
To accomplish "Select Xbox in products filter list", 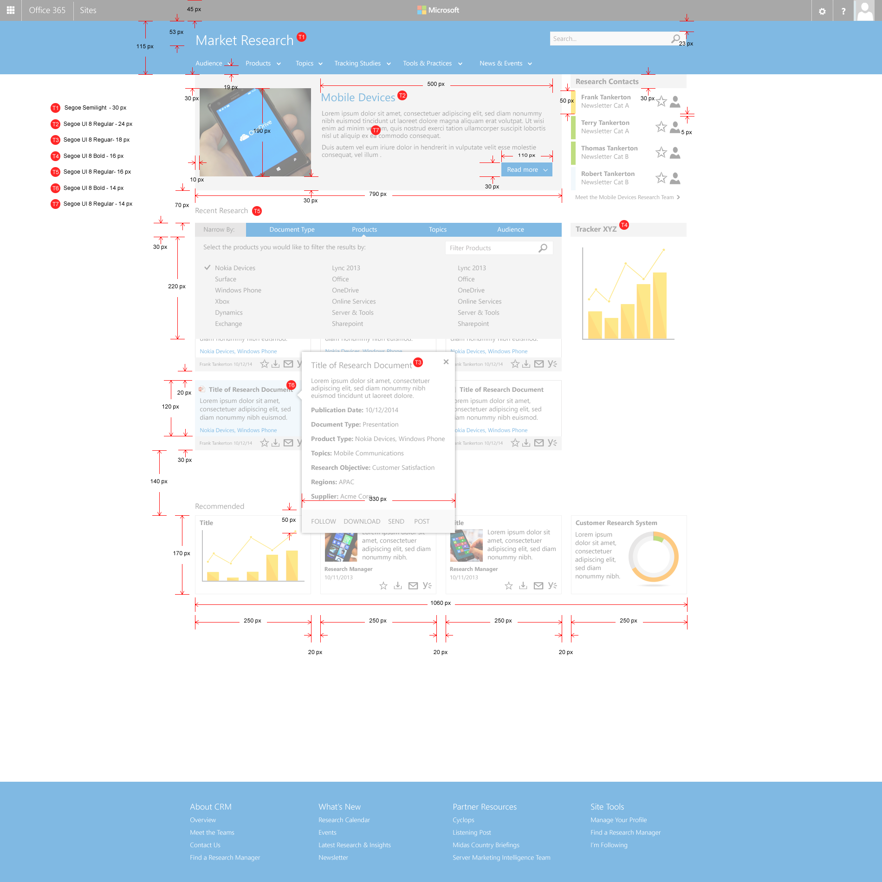I will coord(222,301).
